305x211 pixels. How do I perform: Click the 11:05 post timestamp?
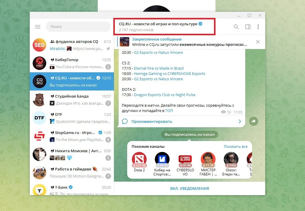[238, 112]
